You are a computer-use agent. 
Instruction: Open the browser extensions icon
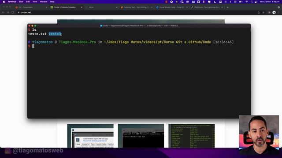[269, 13]
